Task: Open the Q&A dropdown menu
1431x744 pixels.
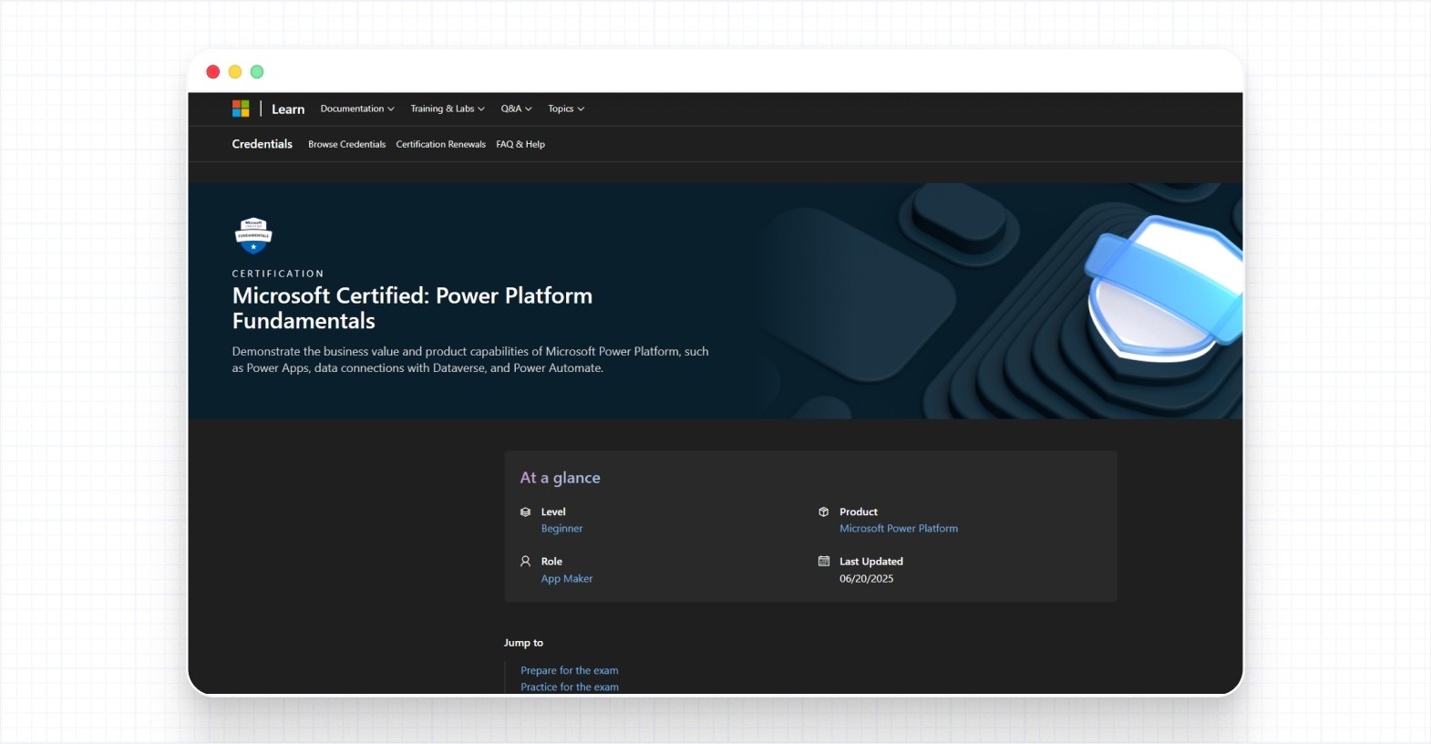Action: tap(517, 108)
